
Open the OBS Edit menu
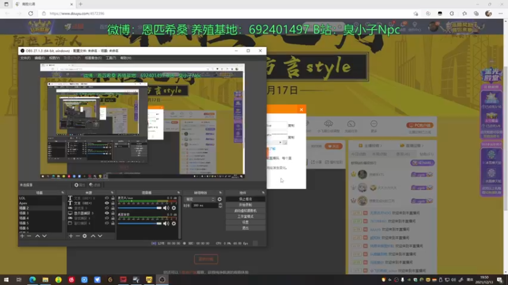point(39,58)
